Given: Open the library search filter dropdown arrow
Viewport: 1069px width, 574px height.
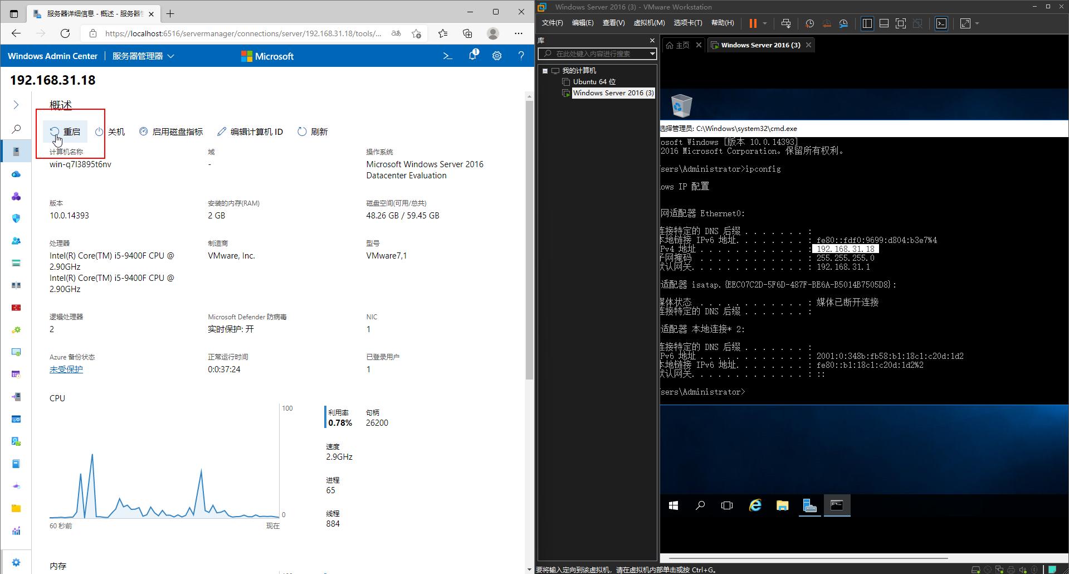Looking at the screenshot, I should [x=652, y=53].
